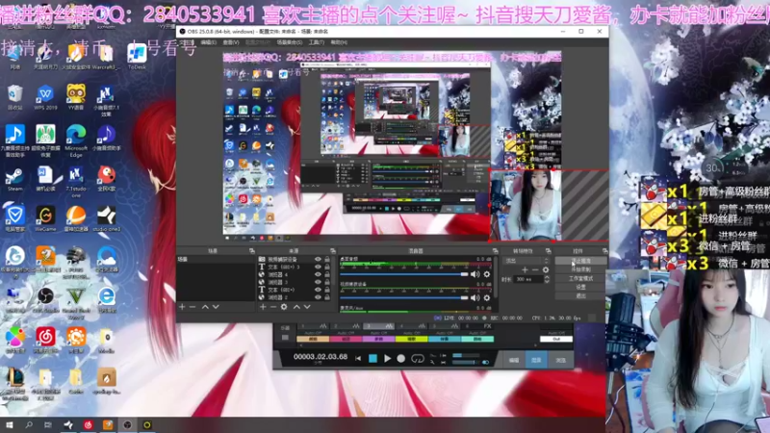Hide the 浏览器 3 source

pos(318,282)
